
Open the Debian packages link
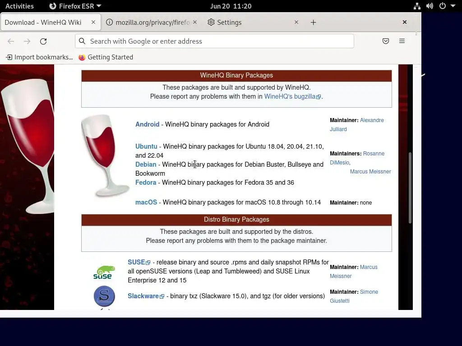[146, 164]
